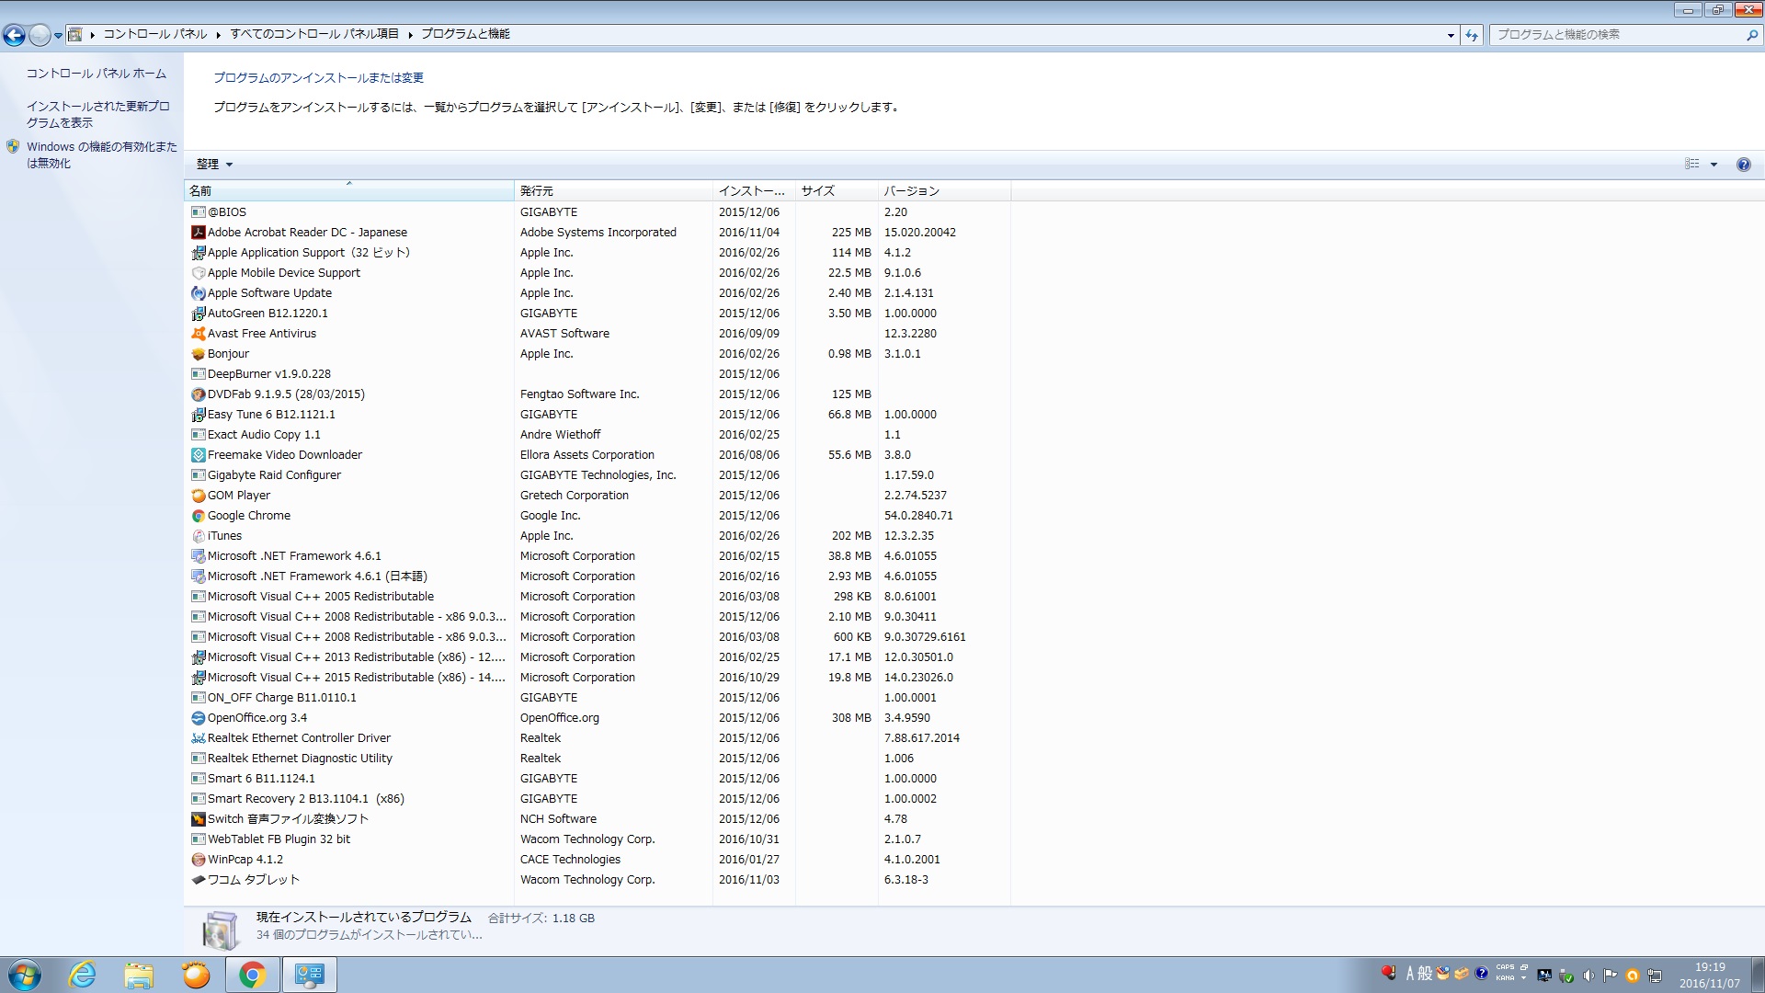Click the refresh button beside address bar
The height and width of the screenshot is (993, 1765).
pos(1472,35)
